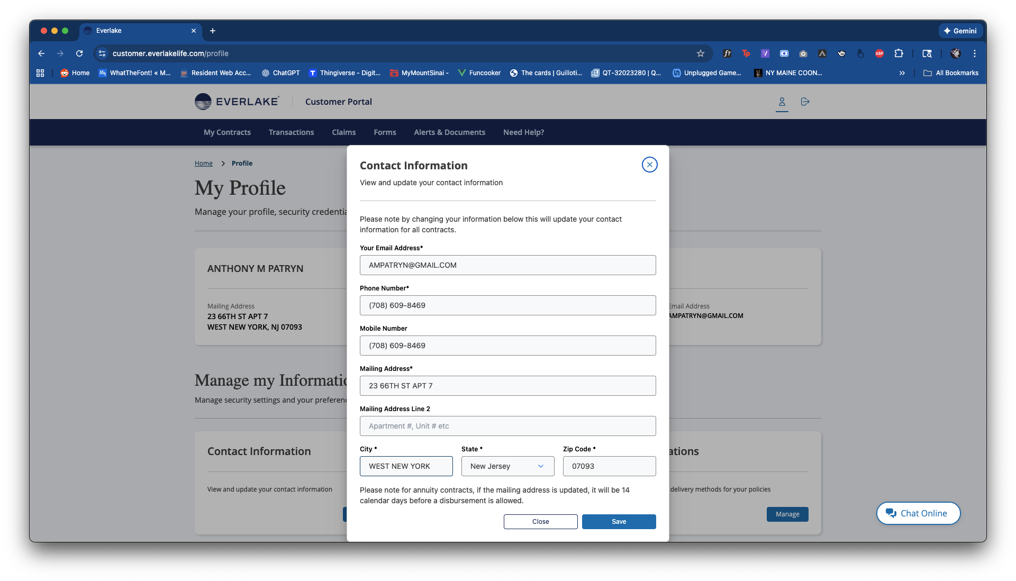This screenshot has height=581, width=1016.
Task: Expand the State dropdown showing New Jersey
Action: point(507,466)
